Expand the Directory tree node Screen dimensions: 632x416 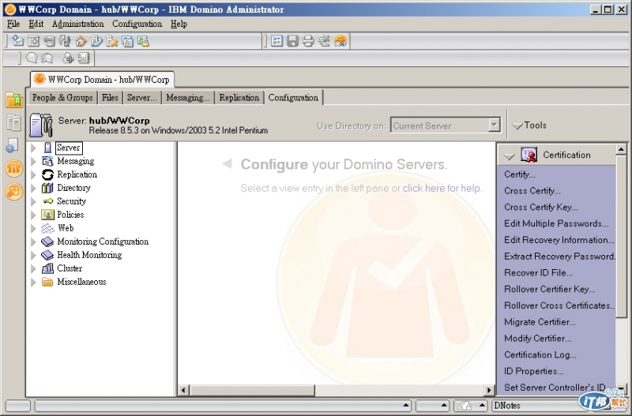pyautogui.click(x=33, y=188)
